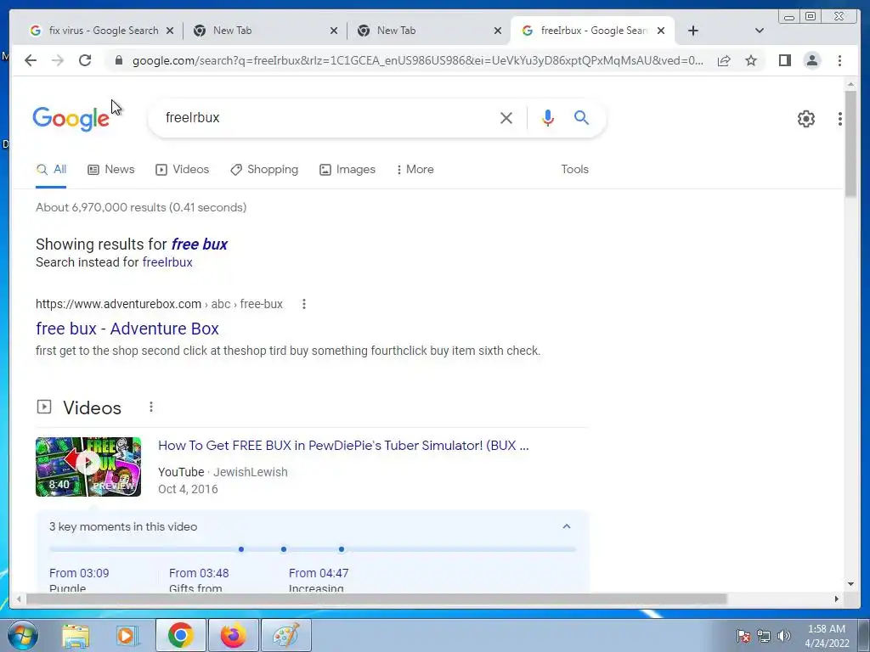This screenshot has height=652, width=870.
Task: Open Windows Explorer from the taskbar
Action: [76, 635]
